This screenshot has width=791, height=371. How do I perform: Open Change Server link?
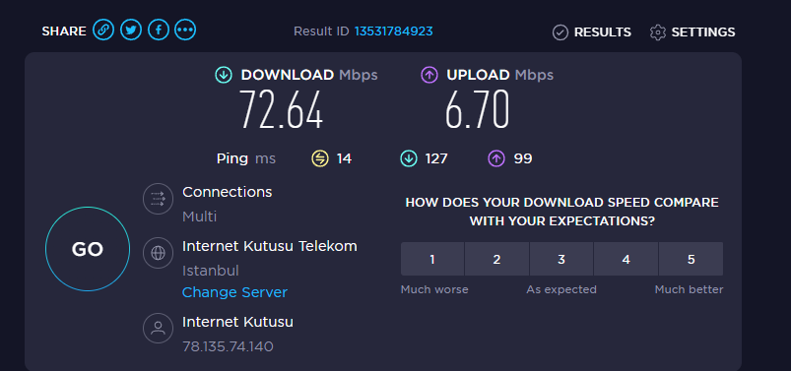[234, 292]
